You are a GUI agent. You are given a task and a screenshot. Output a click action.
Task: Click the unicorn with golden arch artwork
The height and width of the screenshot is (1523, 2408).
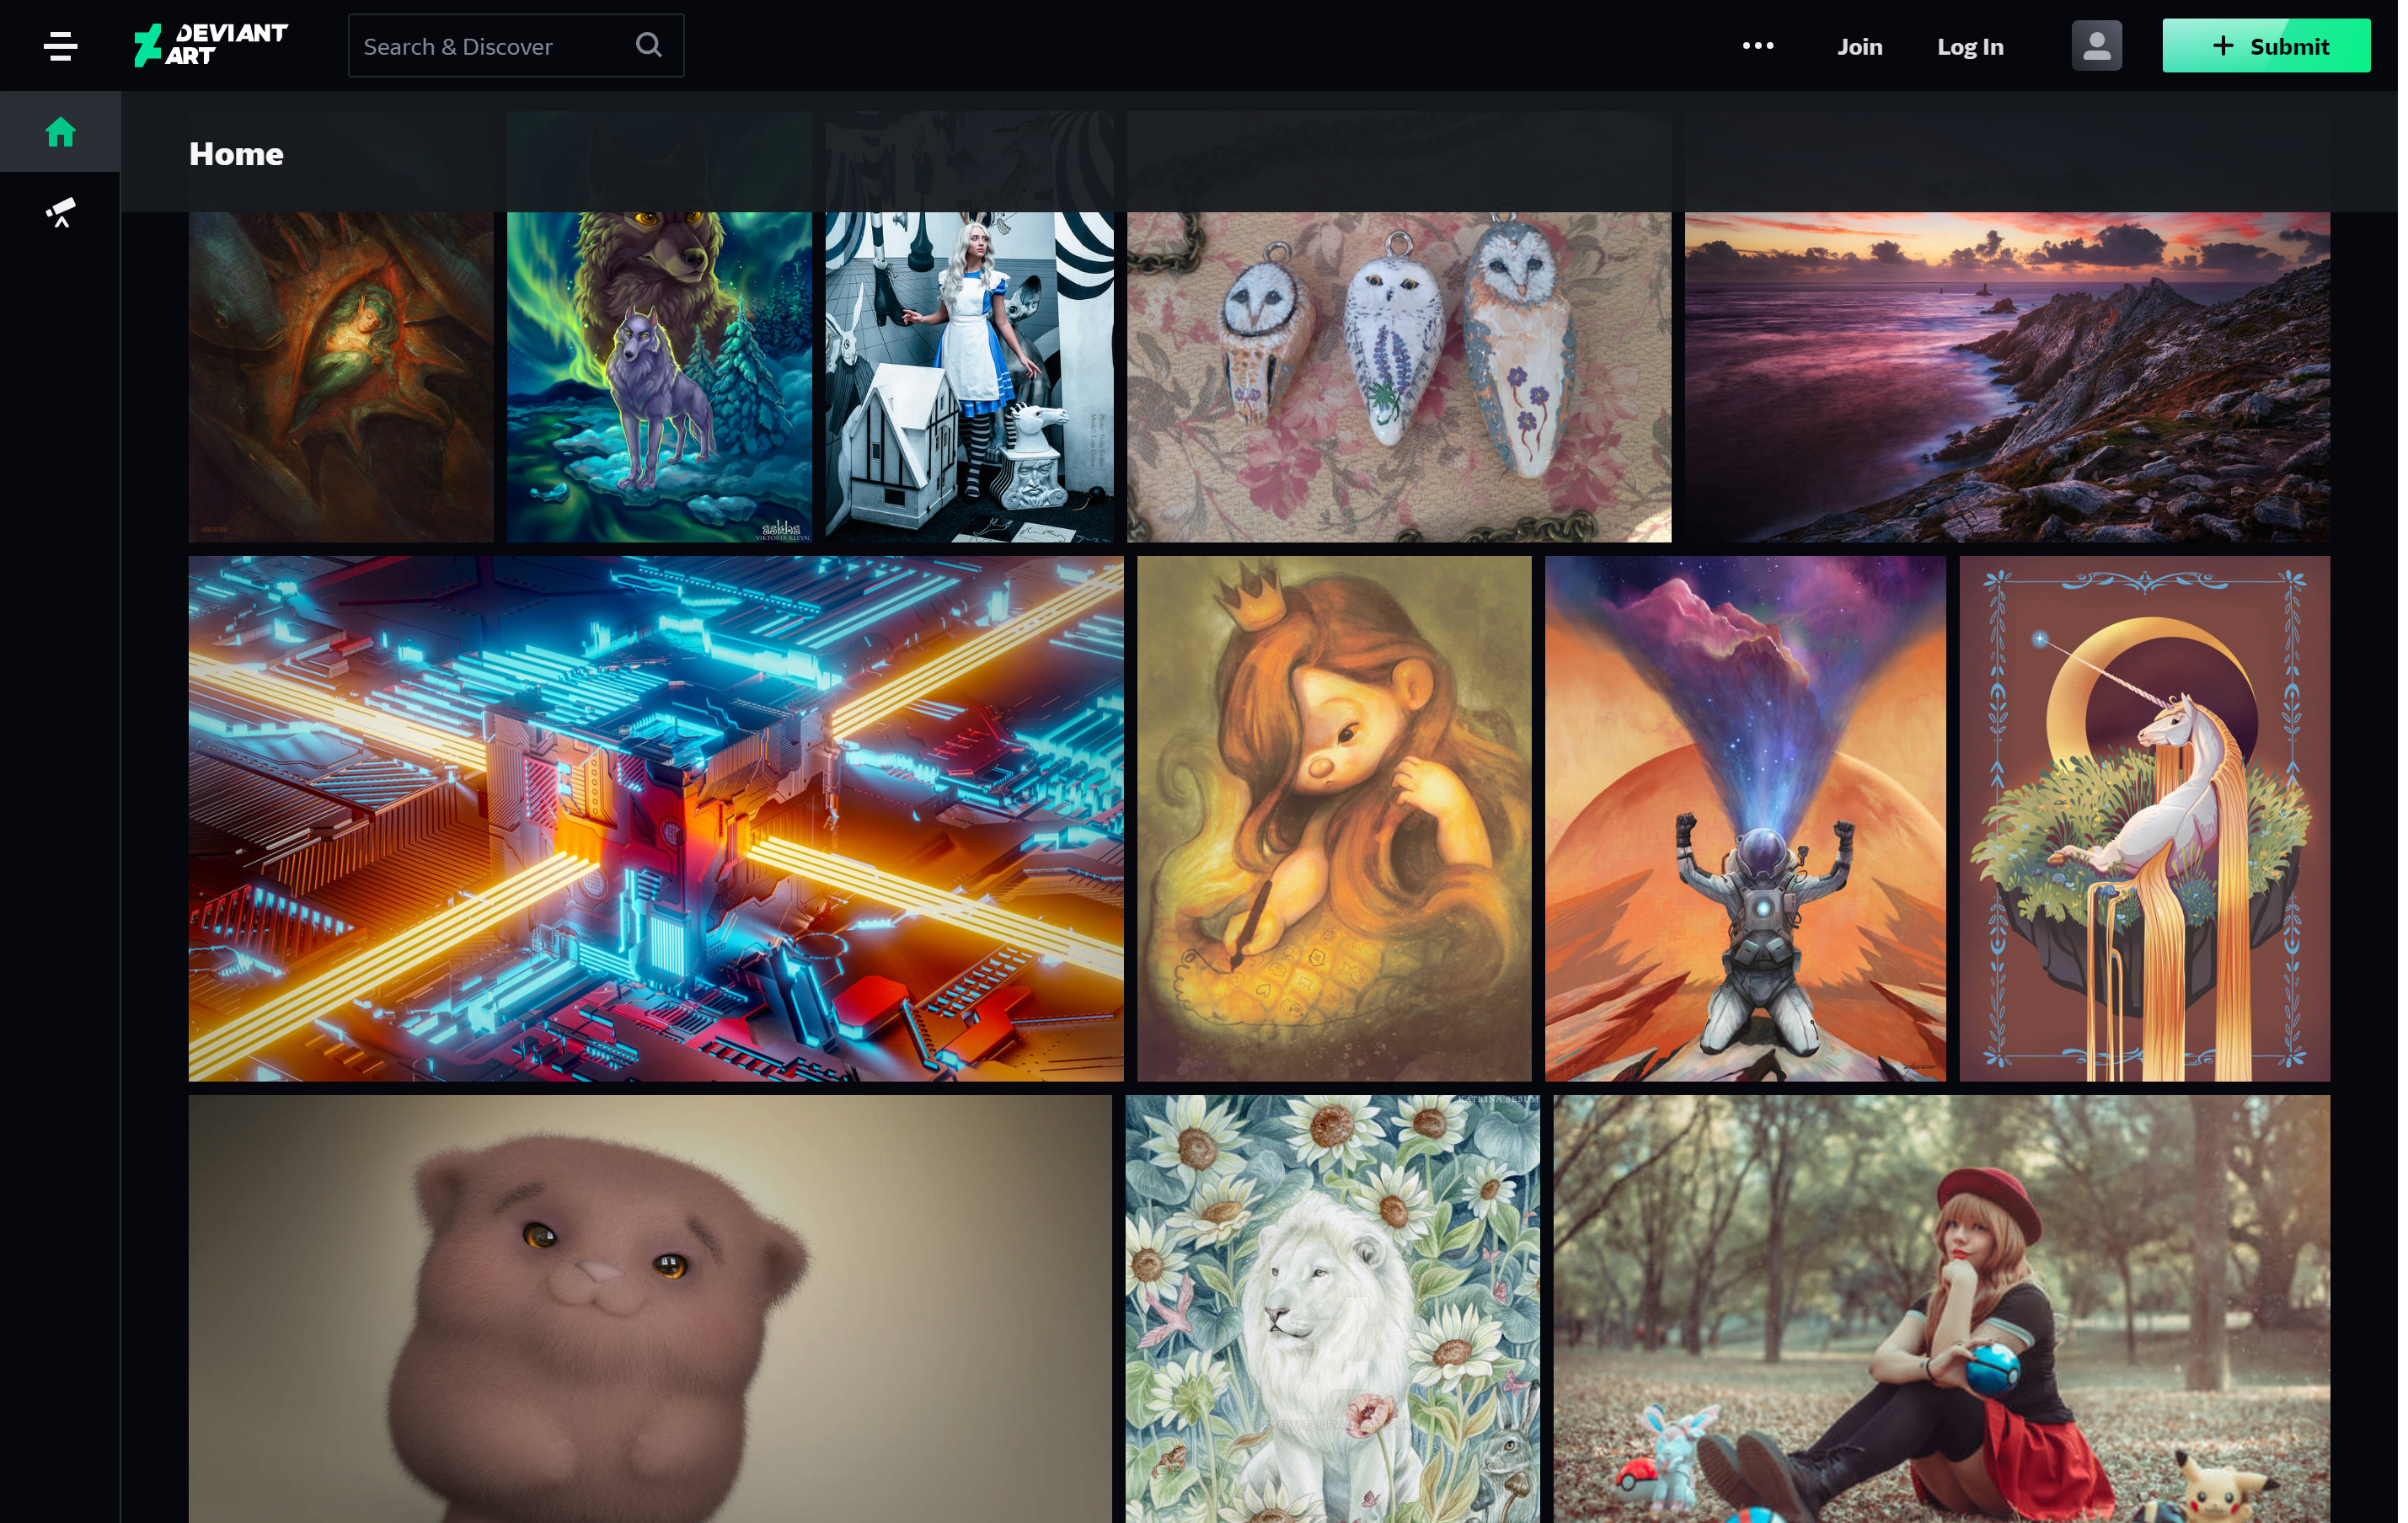2143,818
